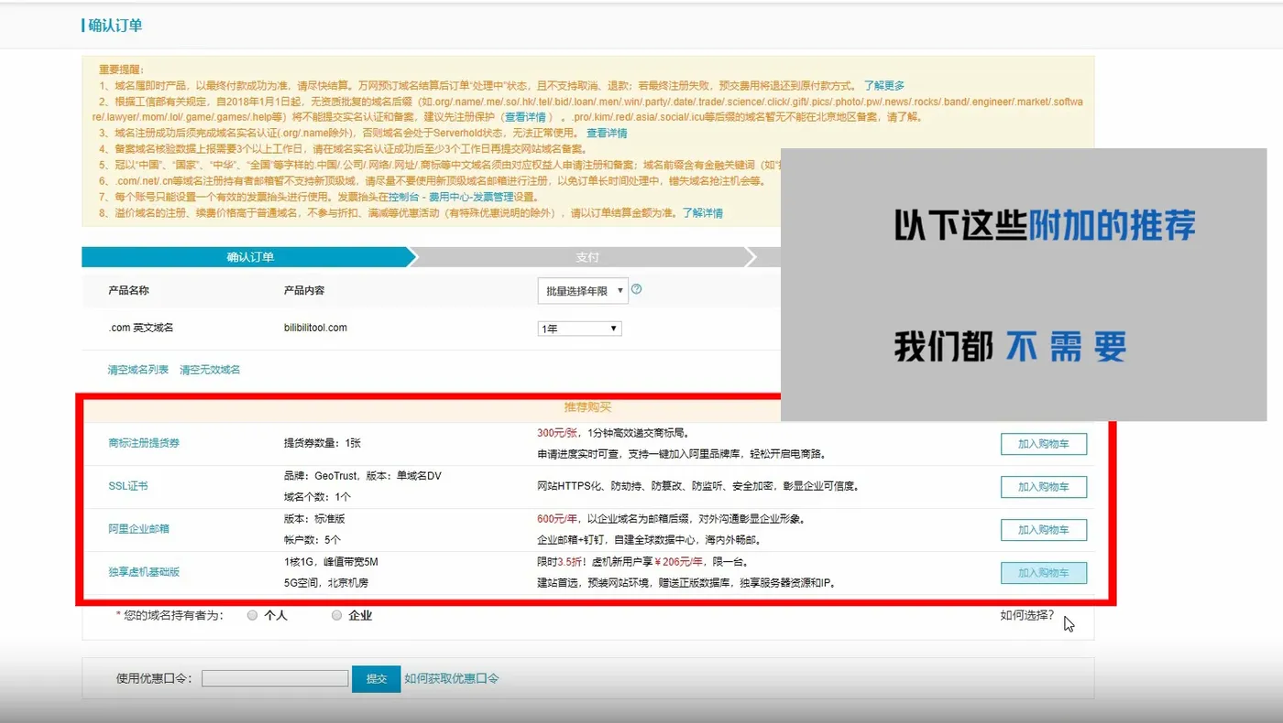
Task: Click the 清空无效域名 link
Action: 210,370
